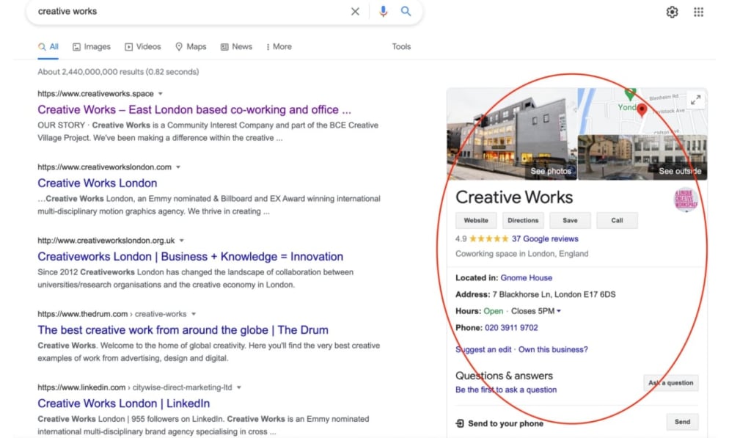Click the Directions button
Screen dimensions: 751x438
[523, 220]
